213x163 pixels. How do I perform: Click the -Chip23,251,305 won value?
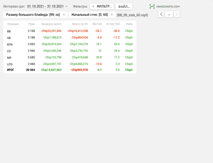tap(51, 31)
